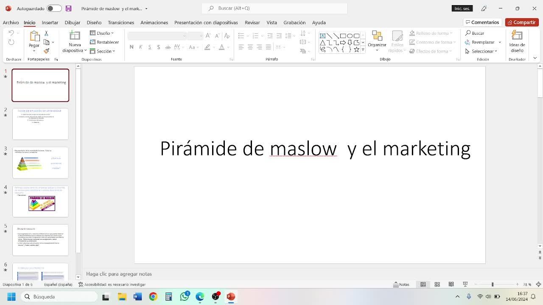Toggle the Notas pane
This screenshot has width=543, height=305.
click(x=401, y=284)
